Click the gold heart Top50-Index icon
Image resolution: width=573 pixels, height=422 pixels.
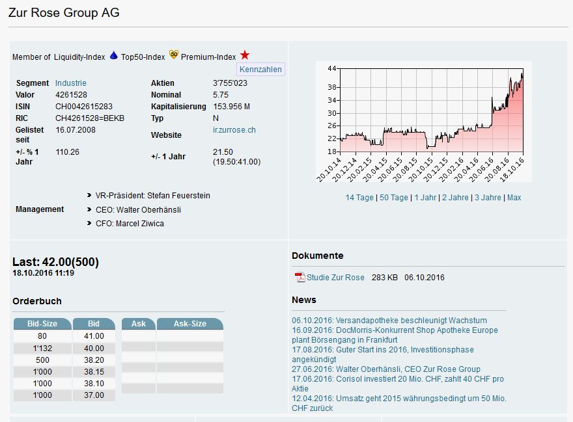point(174,55)
